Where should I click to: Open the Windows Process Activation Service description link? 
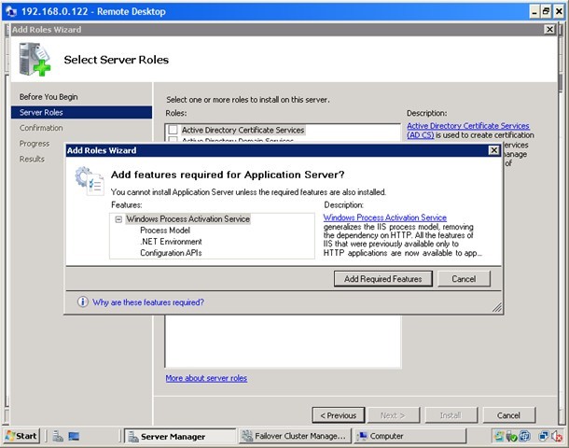(x=384, y=217)
